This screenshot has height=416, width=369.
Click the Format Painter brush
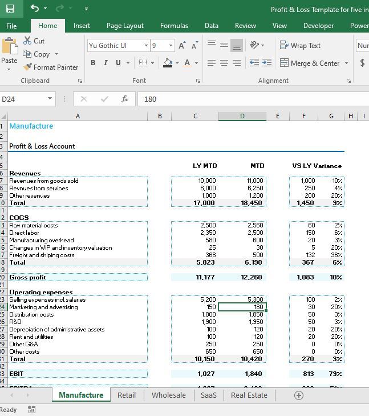(27, 67)
